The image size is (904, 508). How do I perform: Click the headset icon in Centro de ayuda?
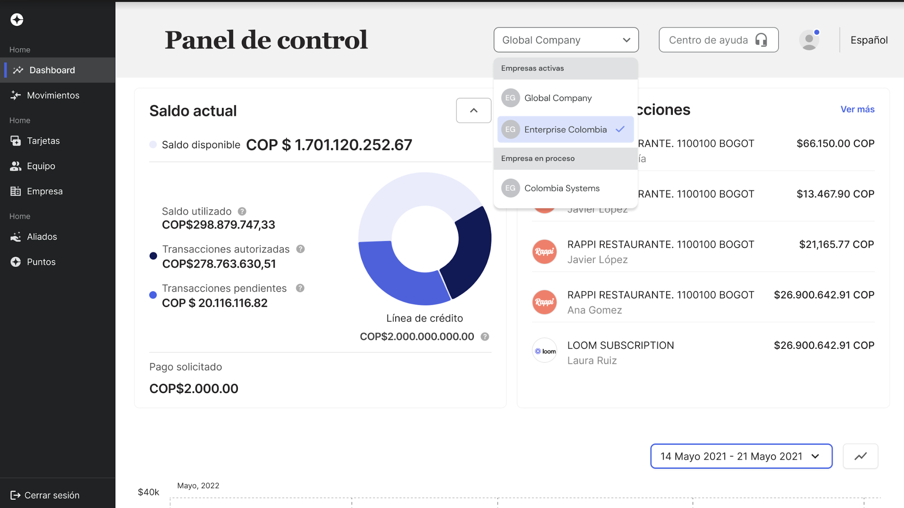point(761,40)
